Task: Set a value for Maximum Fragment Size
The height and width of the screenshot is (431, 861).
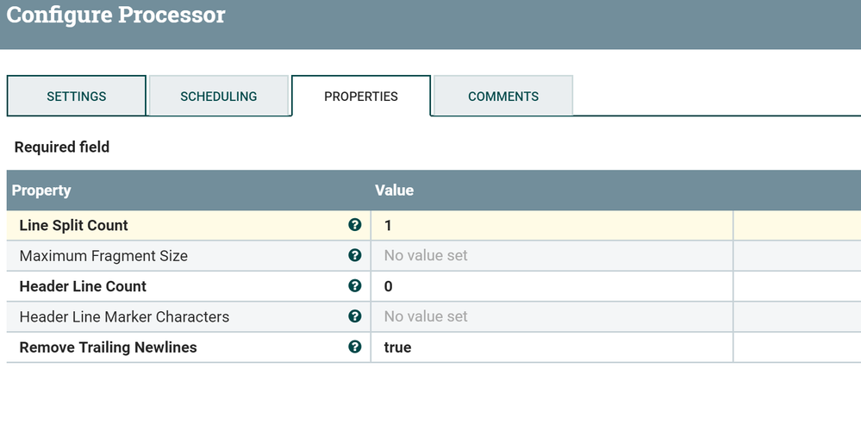Action: point(552,256)
